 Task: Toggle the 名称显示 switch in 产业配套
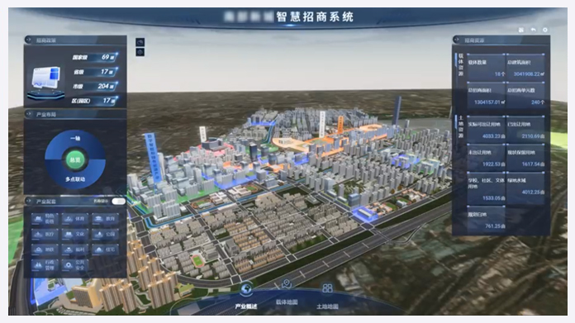coord(118,201)
